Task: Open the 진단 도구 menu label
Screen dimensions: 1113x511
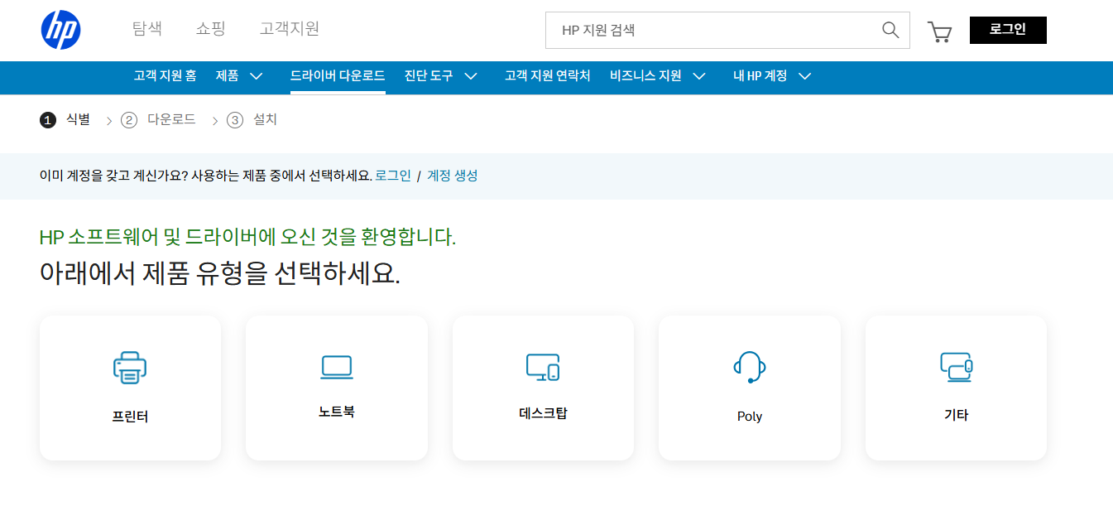Action: click(x=429, y=75)
